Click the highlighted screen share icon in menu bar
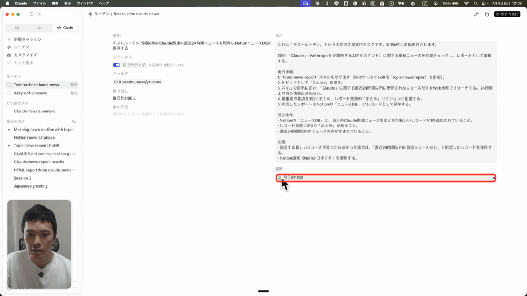 click(306, 3)
